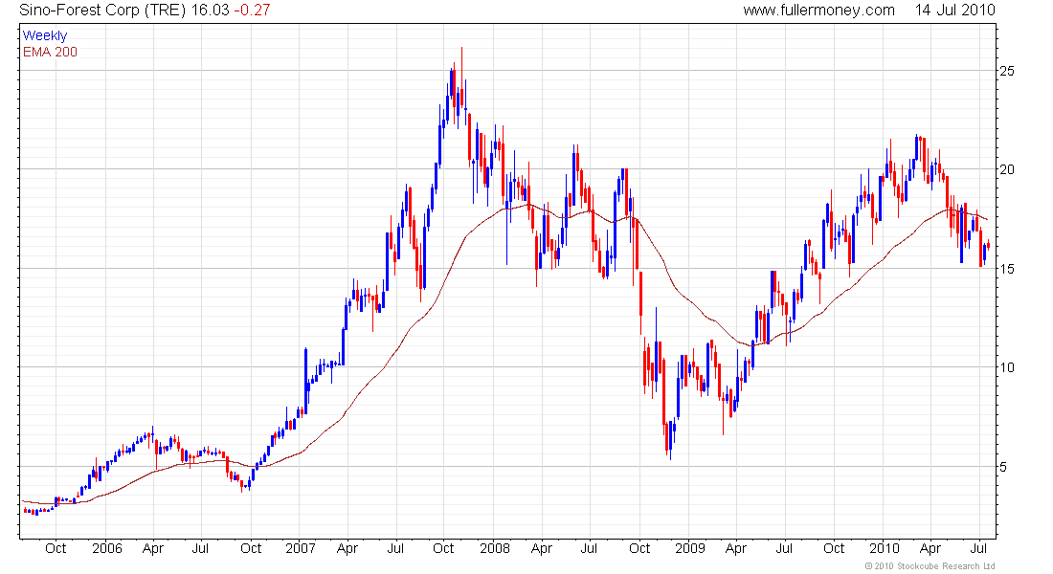The height and width of the screenshot is (574, 1053).
Task: Click the price axis label '5'
Action: point(1003,467)
